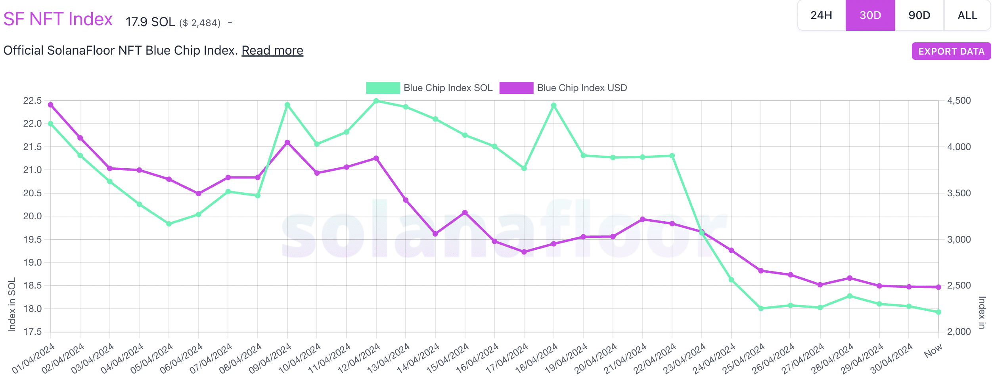Select the 24H time range tab
The width and height of the screenshot is (992, 376).
tap(821, 15)
